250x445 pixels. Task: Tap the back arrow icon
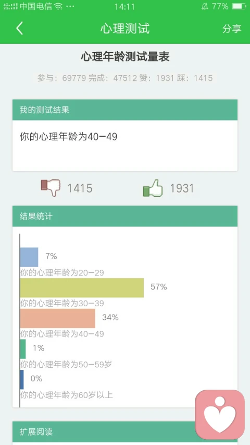19,29
